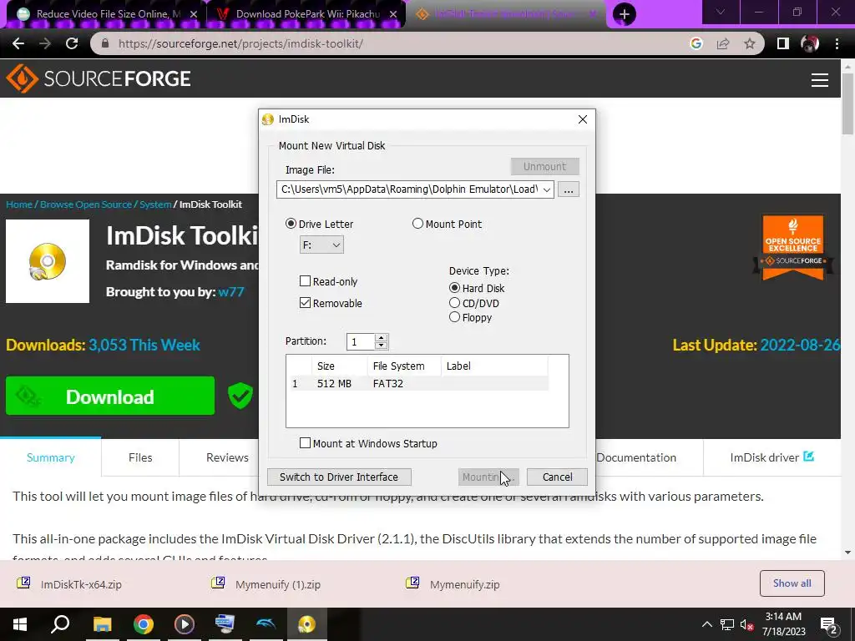Reload the page with refresh icon
This screenshot has width=855, height=641.
click(x=72, y=43)
